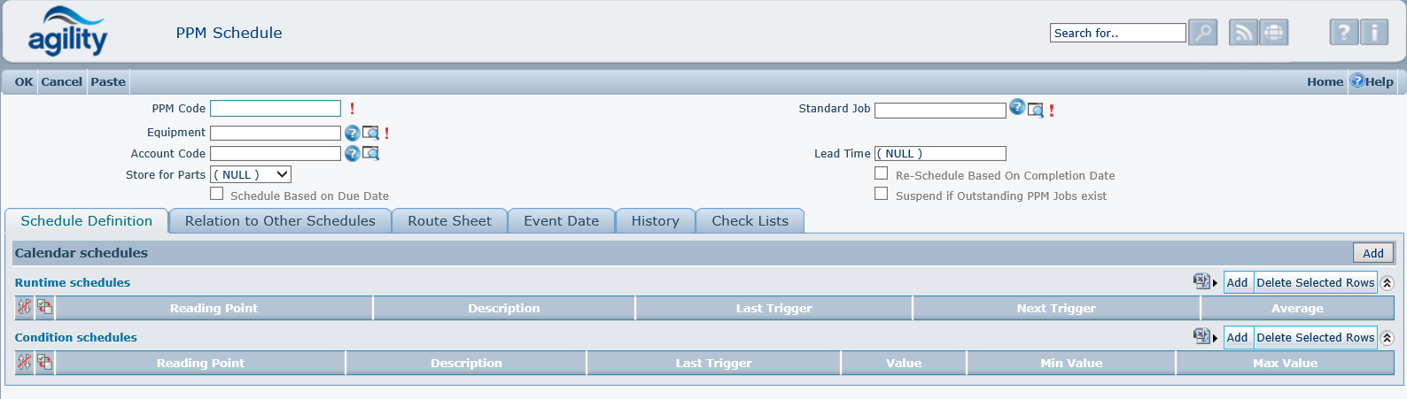Click Delete Selected Rows for Runtime schedules
1407x399 pixels.
point(1315,283)
